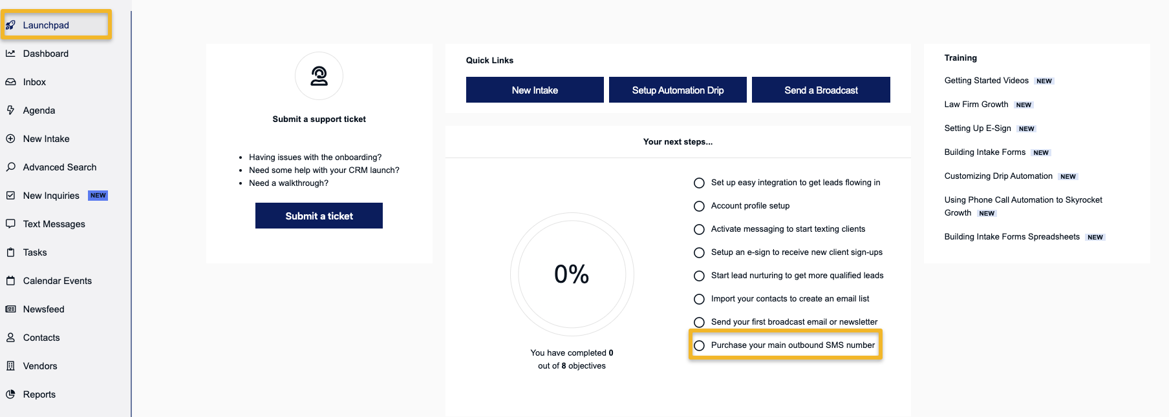Select Setup an e-sign objective circle
1169x417 pixels.
699,252
